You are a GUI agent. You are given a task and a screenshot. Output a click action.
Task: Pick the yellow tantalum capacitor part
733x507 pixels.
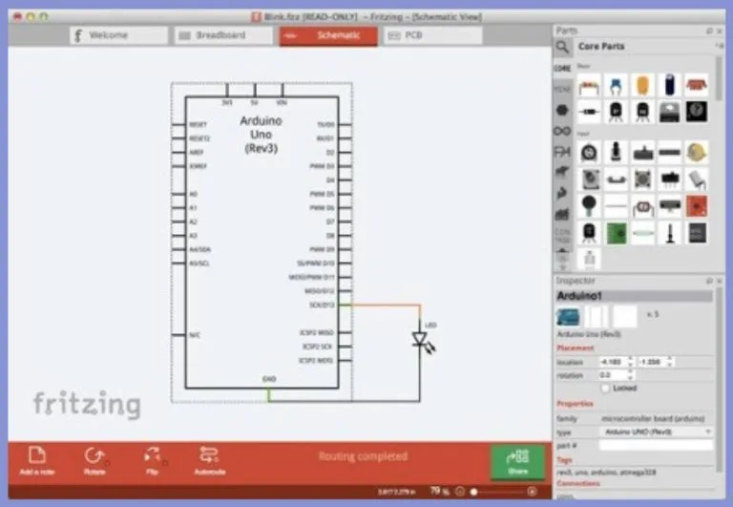point(642,86)
